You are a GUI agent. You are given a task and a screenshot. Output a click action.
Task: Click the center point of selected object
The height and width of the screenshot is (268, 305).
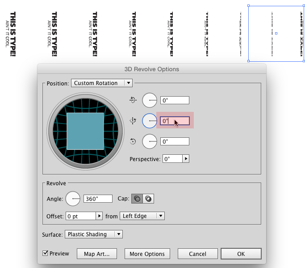tap(276, 33)
